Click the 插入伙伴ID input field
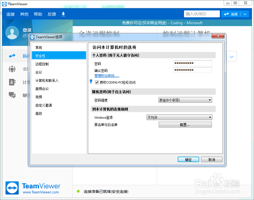This screenshot has height=200, width=254. point(202,14)
